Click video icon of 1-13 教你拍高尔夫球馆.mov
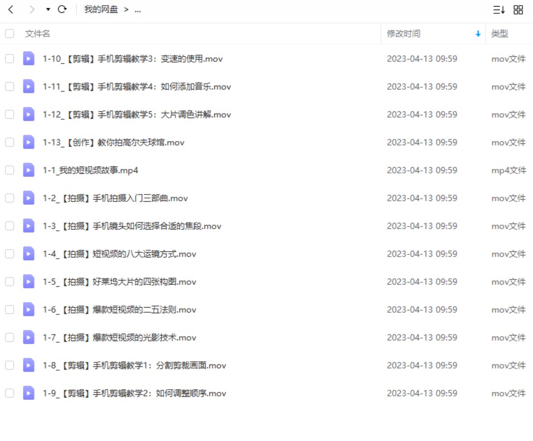The image size is (533, 441). click(x=28, y=142)
